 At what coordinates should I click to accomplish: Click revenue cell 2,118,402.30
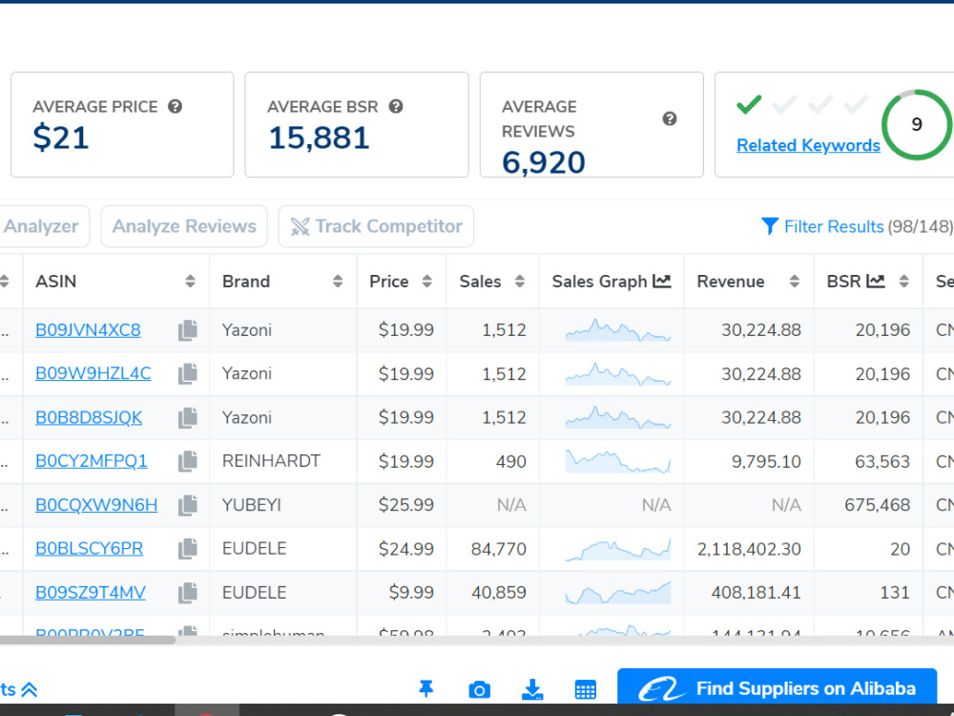749,549
